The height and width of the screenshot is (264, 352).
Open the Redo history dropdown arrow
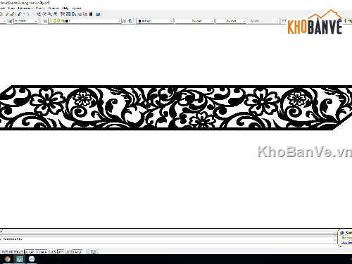(33, 14)
